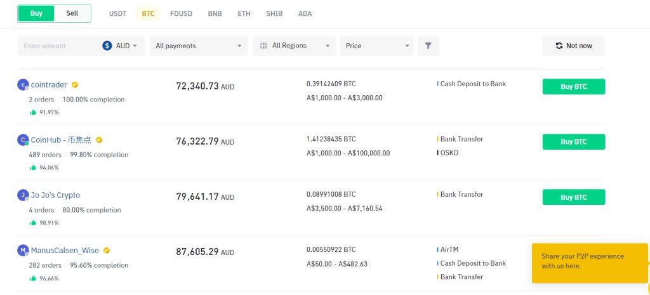Click cointrader verified badge
This screenshot has width=650, height=295.
point(75,85)
